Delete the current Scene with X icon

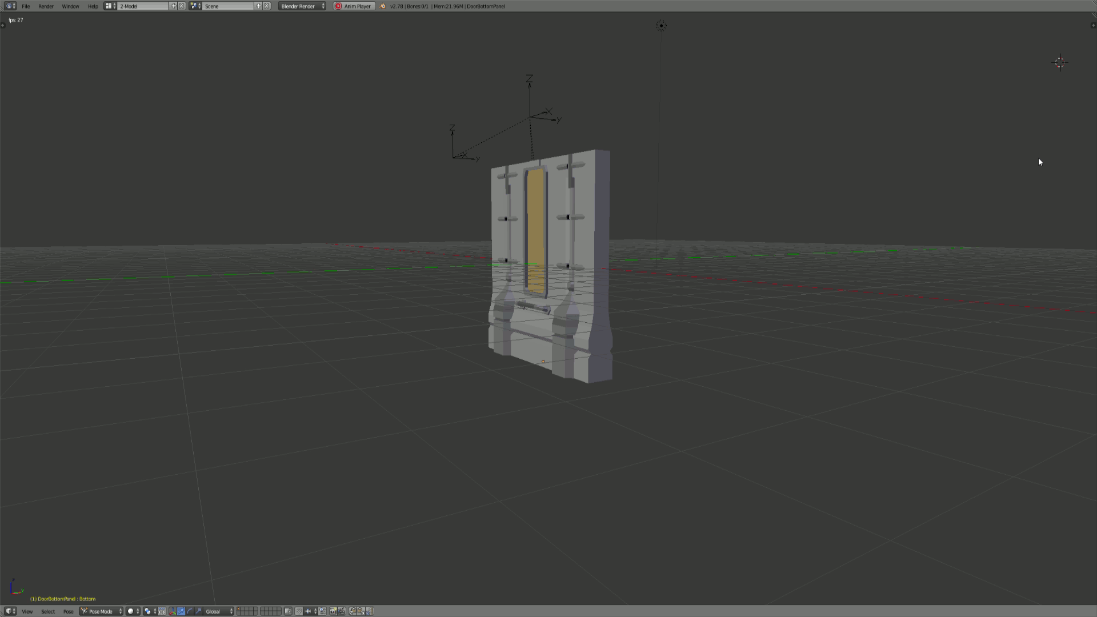tap(267, 6)
